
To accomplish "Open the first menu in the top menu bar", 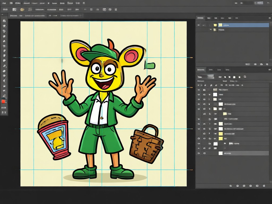I will [x=4, y=3].
